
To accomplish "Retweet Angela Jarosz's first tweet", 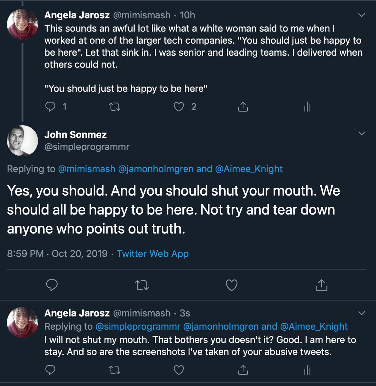I will coord(115,107).
